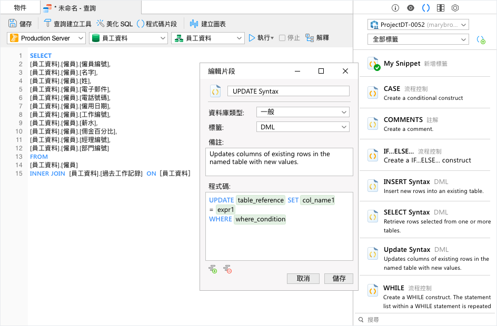
Task: Click the 取消 cancel button
Action: (x=303, y=279)
